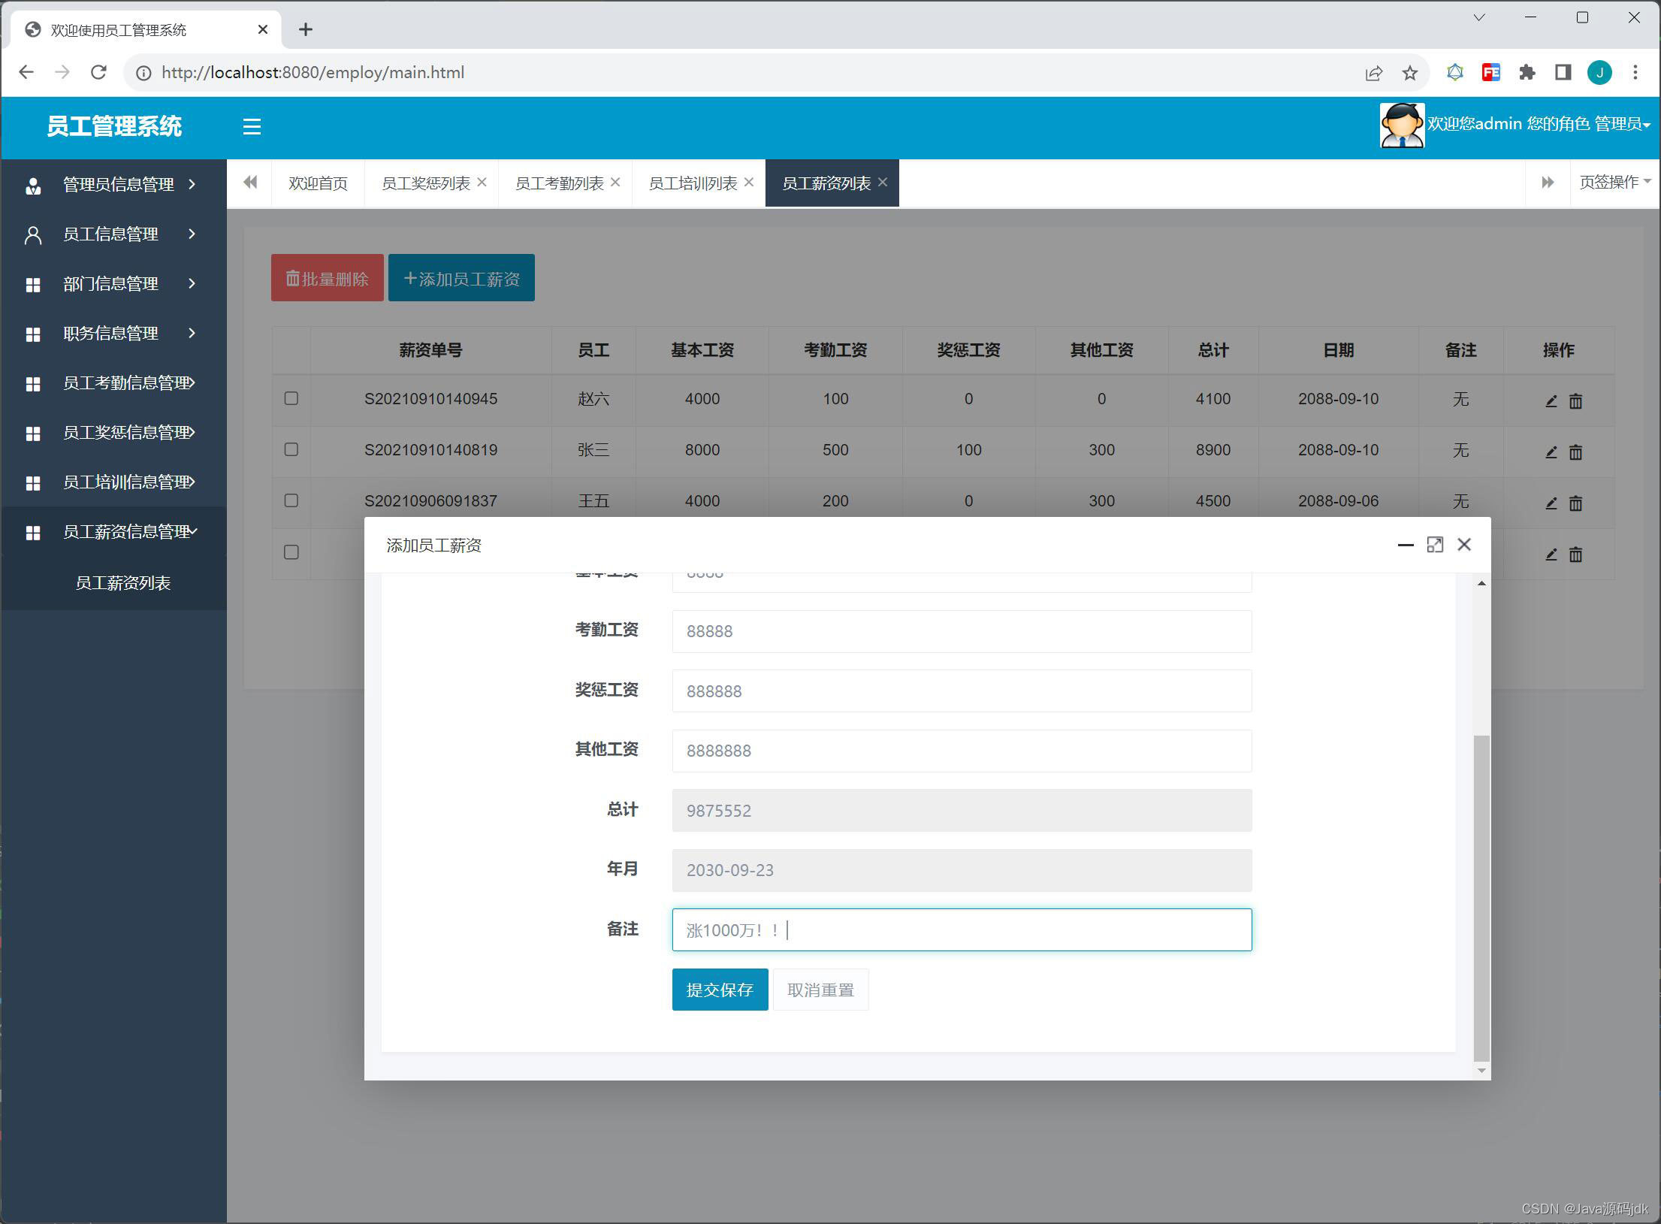Viewport: 1661px width, 1224px height.
Task: Click the share page icon in address bar
Action: coord(1373,73)
